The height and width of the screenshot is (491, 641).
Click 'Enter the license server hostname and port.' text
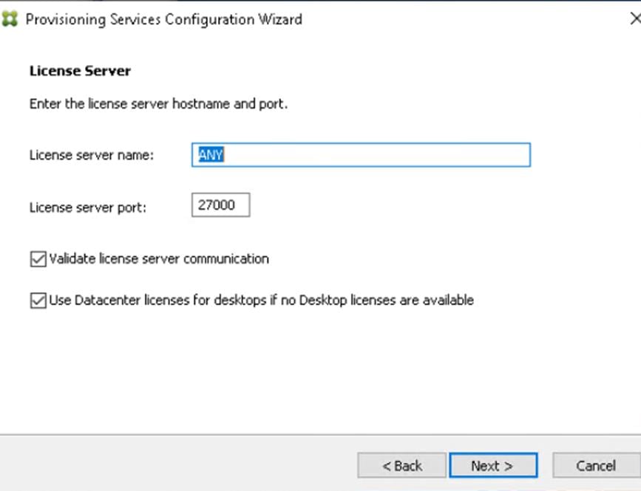[159, 104]
